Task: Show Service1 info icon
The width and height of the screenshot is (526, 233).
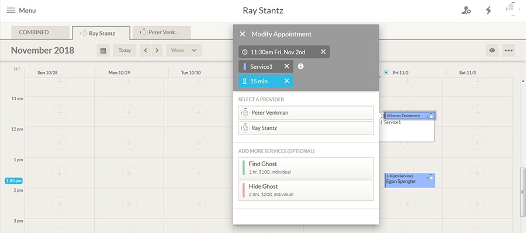Action: coord(300,66)
